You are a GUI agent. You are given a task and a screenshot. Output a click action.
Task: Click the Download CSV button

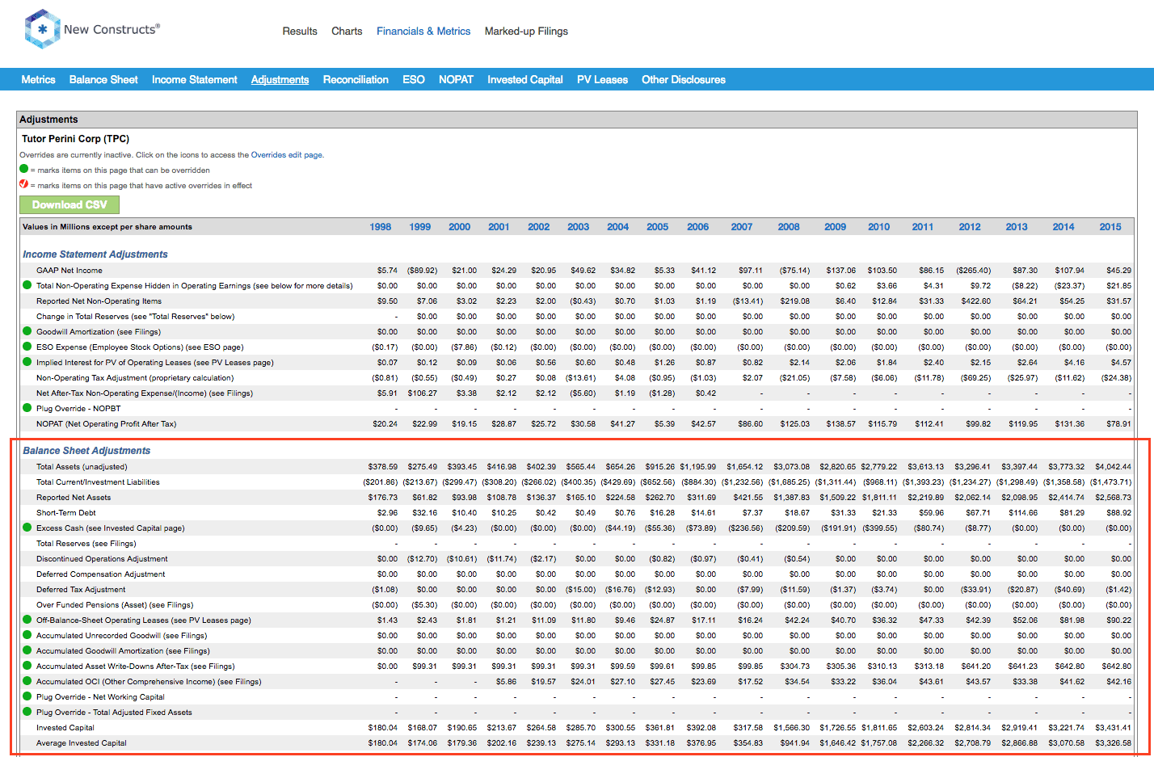pos(69,204)
